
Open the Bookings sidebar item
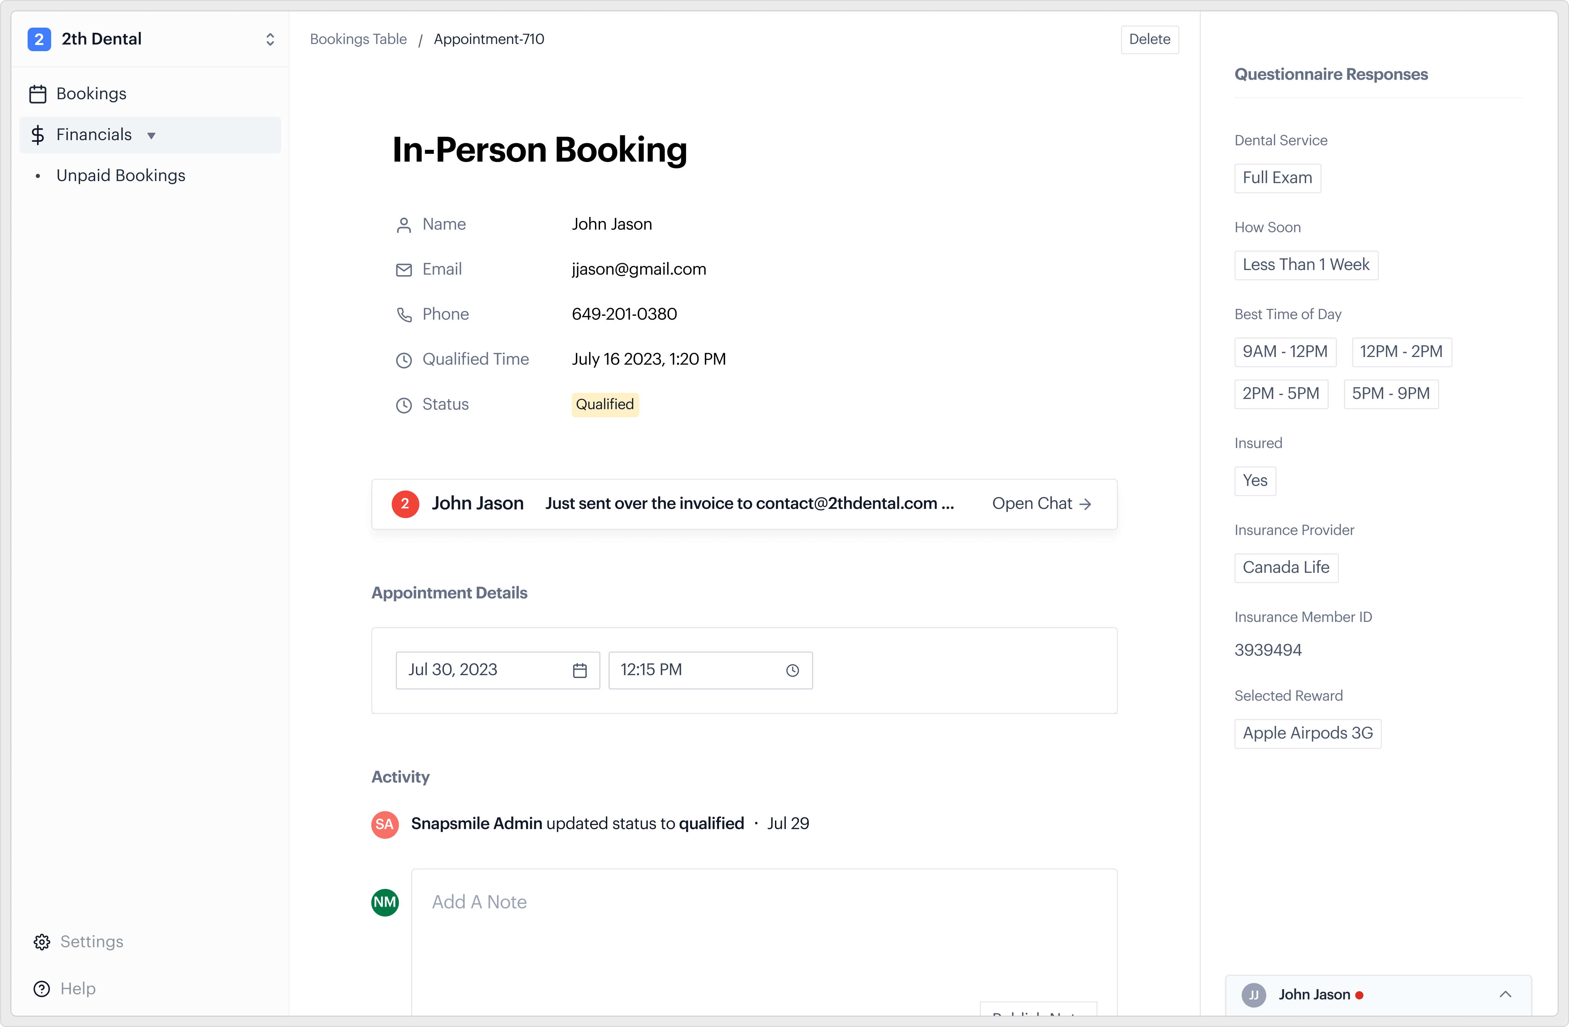tap(150, 94)
